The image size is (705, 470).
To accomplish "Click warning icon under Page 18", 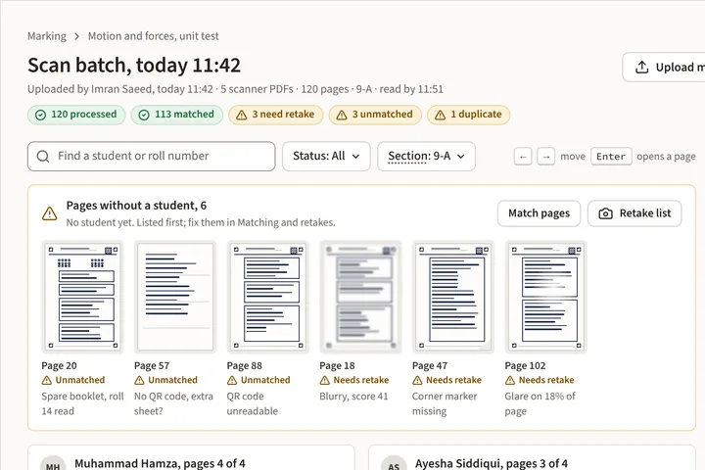I will [x=325, y=381].
